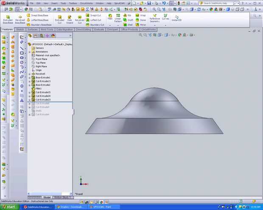This screenshot has width=263, height=210.
Task: Switch to the Sketch ribbon tab
Action: (x=20, y=30)
